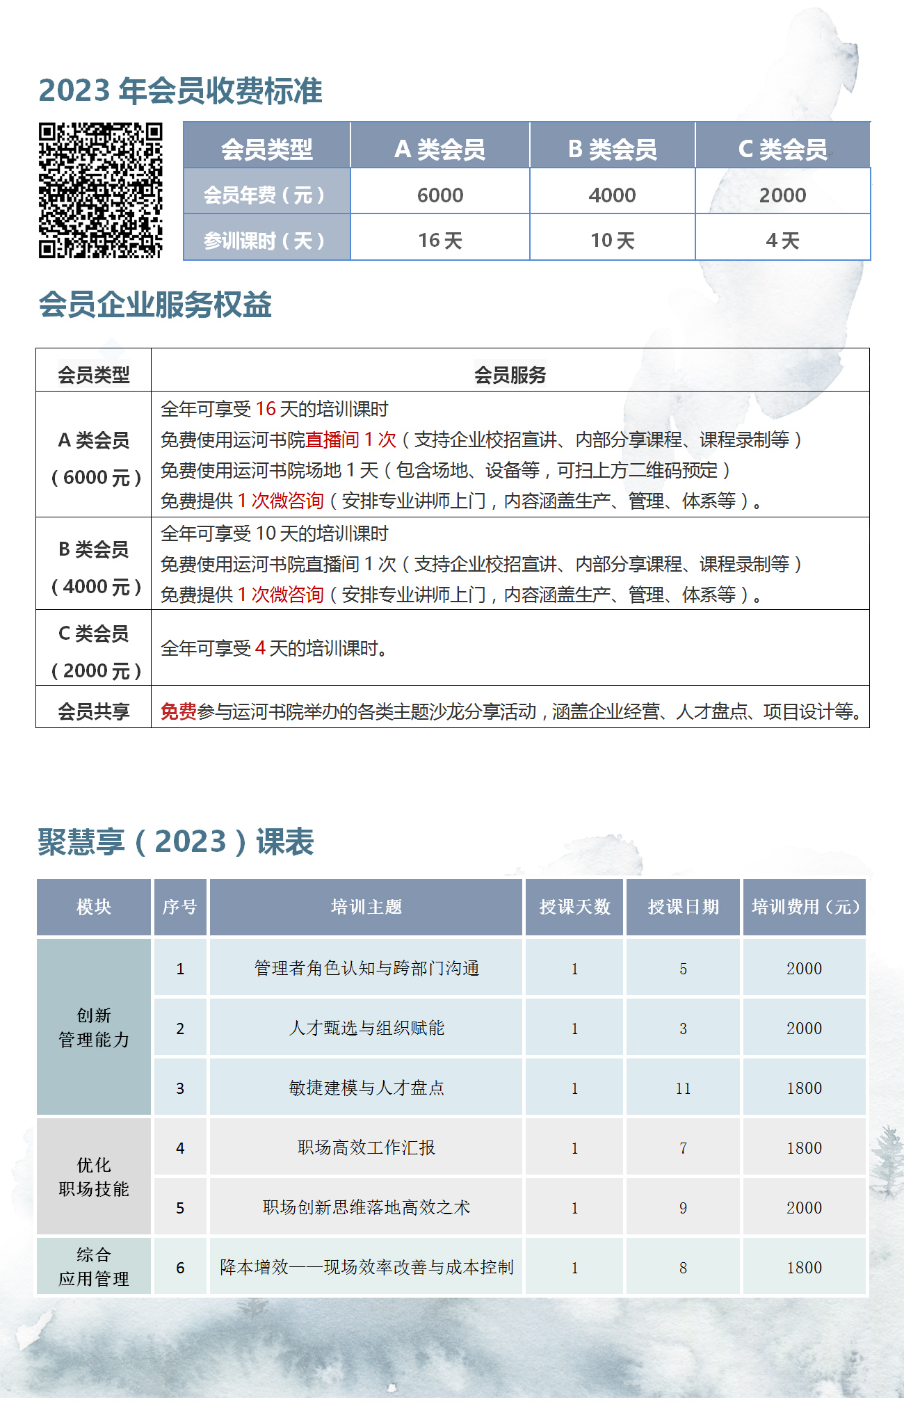The image size is (904, 1427).
Task: Click the QR code image
Action: coord(101,191)
